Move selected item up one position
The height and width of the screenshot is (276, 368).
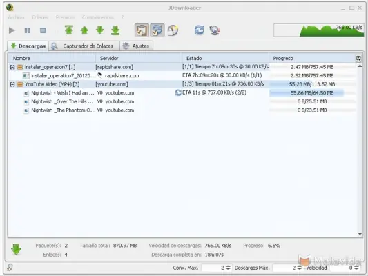84,30
